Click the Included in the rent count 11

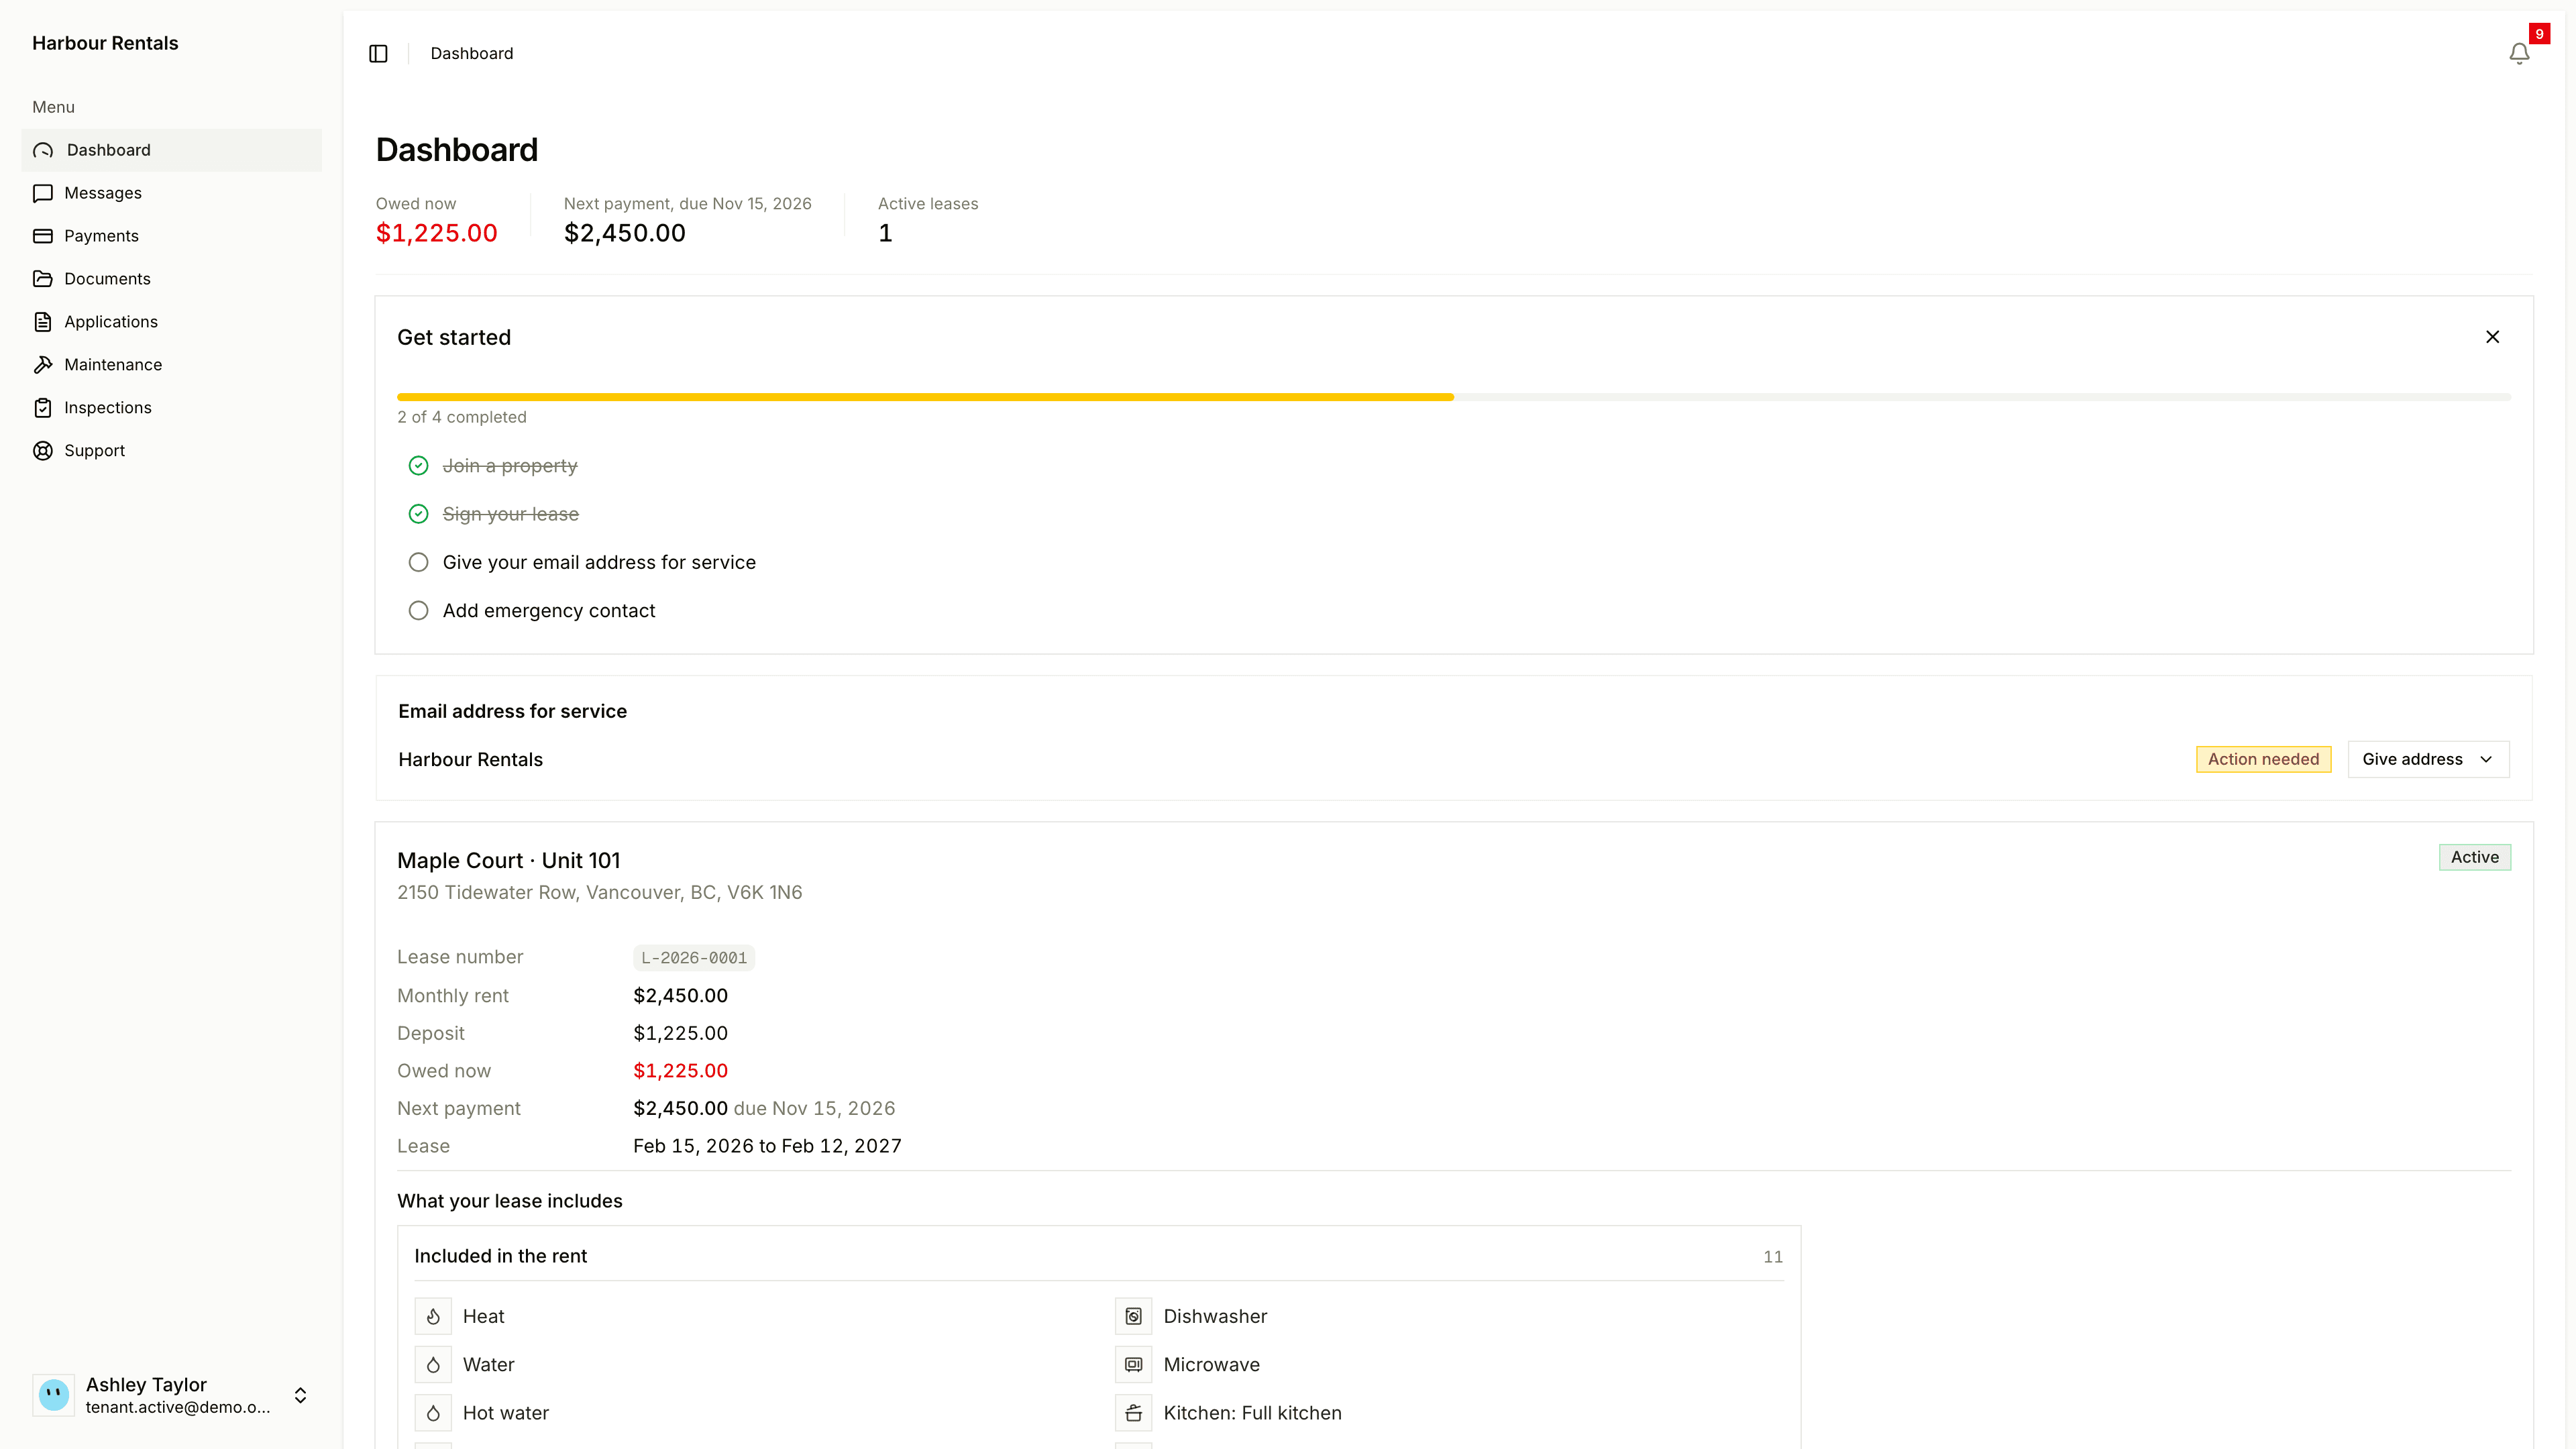point(1772,1257)
